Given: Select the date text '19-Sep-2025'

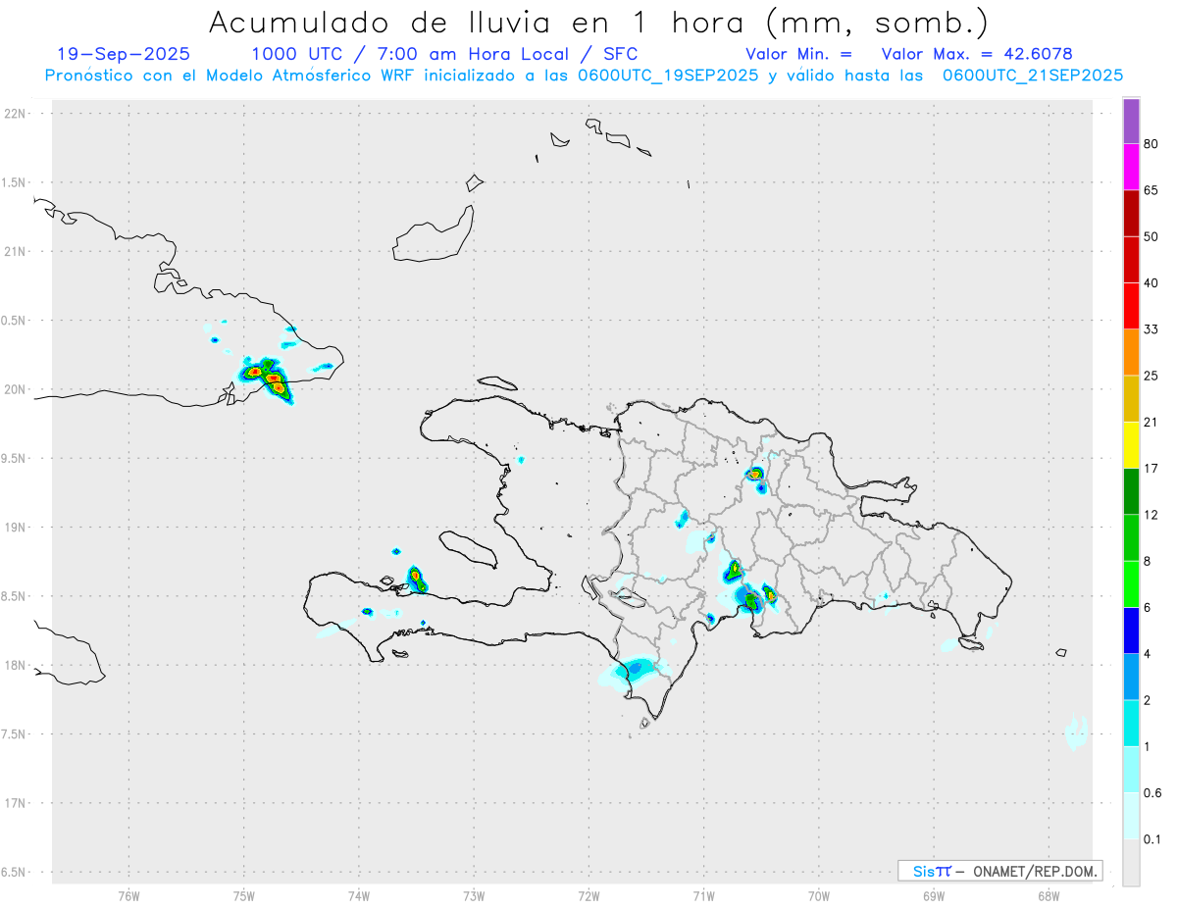Looking at the screenshot, I should [124, 54].
